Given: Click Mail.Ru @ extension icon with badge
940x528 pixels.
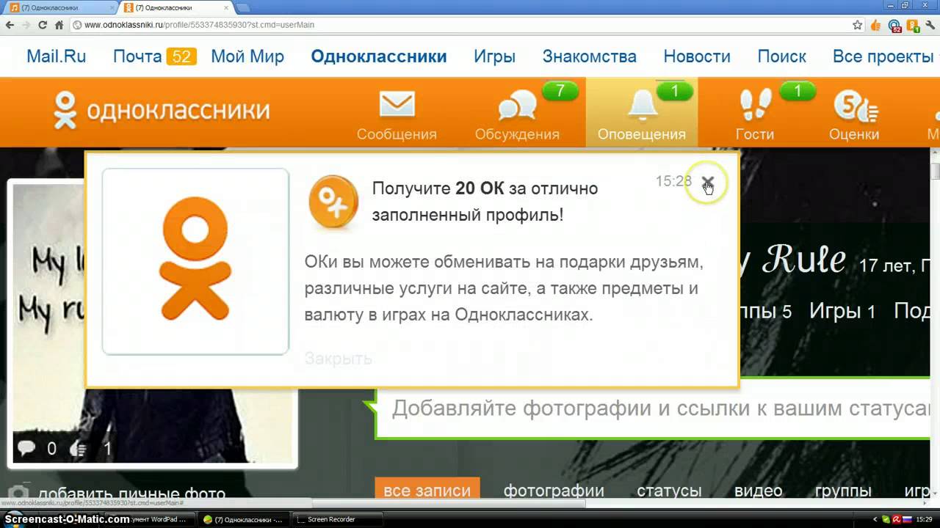Looking at the screenshot, I should 894,26.
